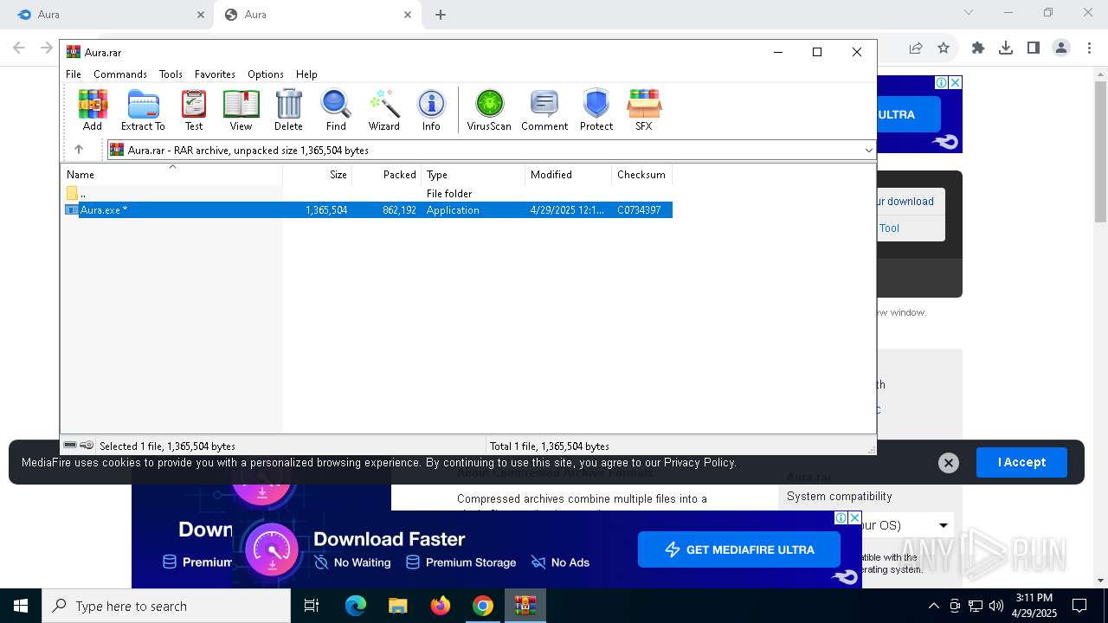This screenshot has height=623, width=1108.
Task: Click the taskbar search box
Action: pyautogui.click(x=166, y=606)
